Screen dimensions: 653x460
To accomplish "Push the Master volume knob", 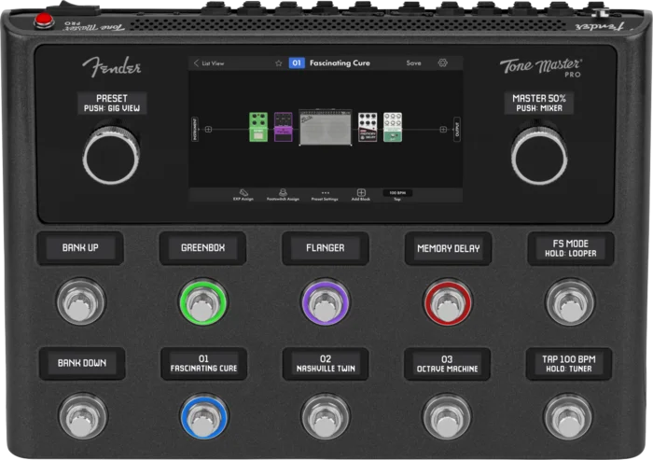I will pyautogui.click(x=539, y=154).
